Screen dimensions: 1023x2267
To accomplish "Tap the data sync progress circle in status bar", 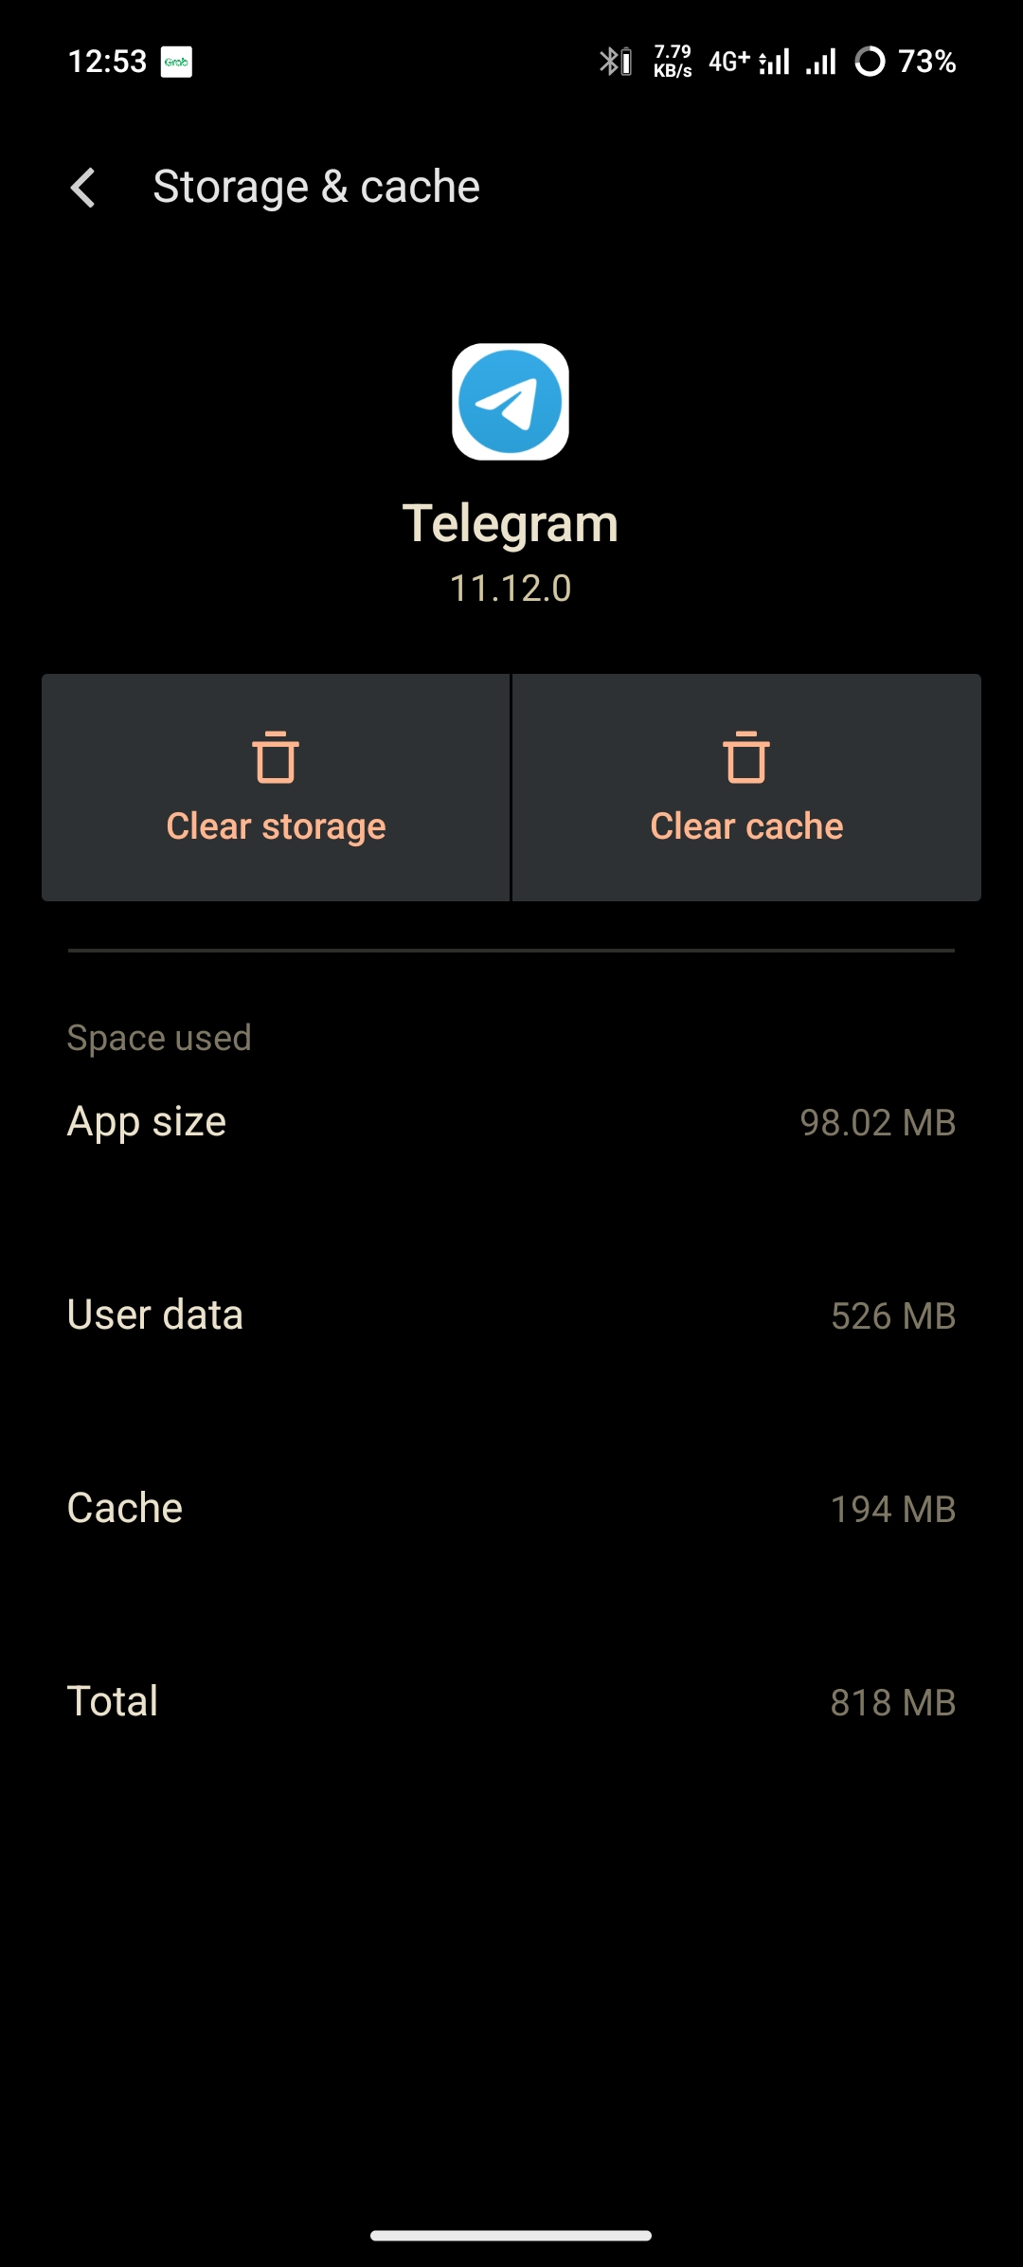I will (869, 61).
